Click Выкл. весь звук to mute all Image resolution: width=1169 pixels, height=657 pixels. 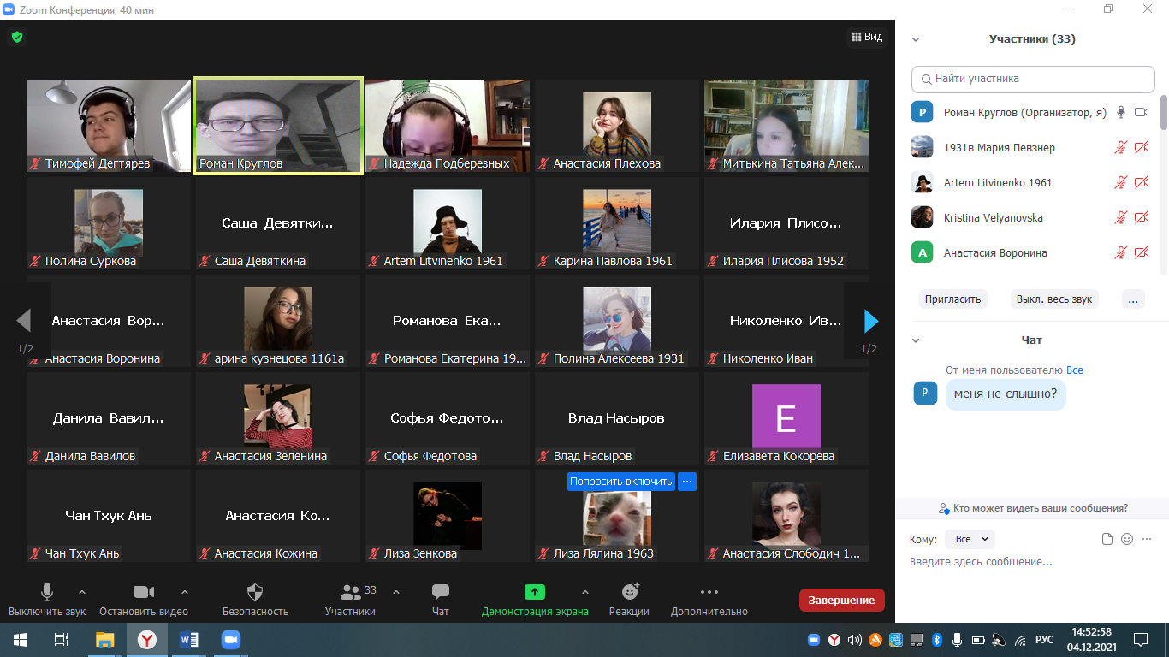coord(1054,299)
